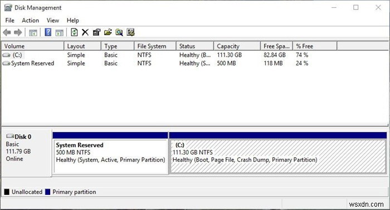Sort by the Capacity column header
The height and width of the screenshot is (210, 390).
click(237, 46)
